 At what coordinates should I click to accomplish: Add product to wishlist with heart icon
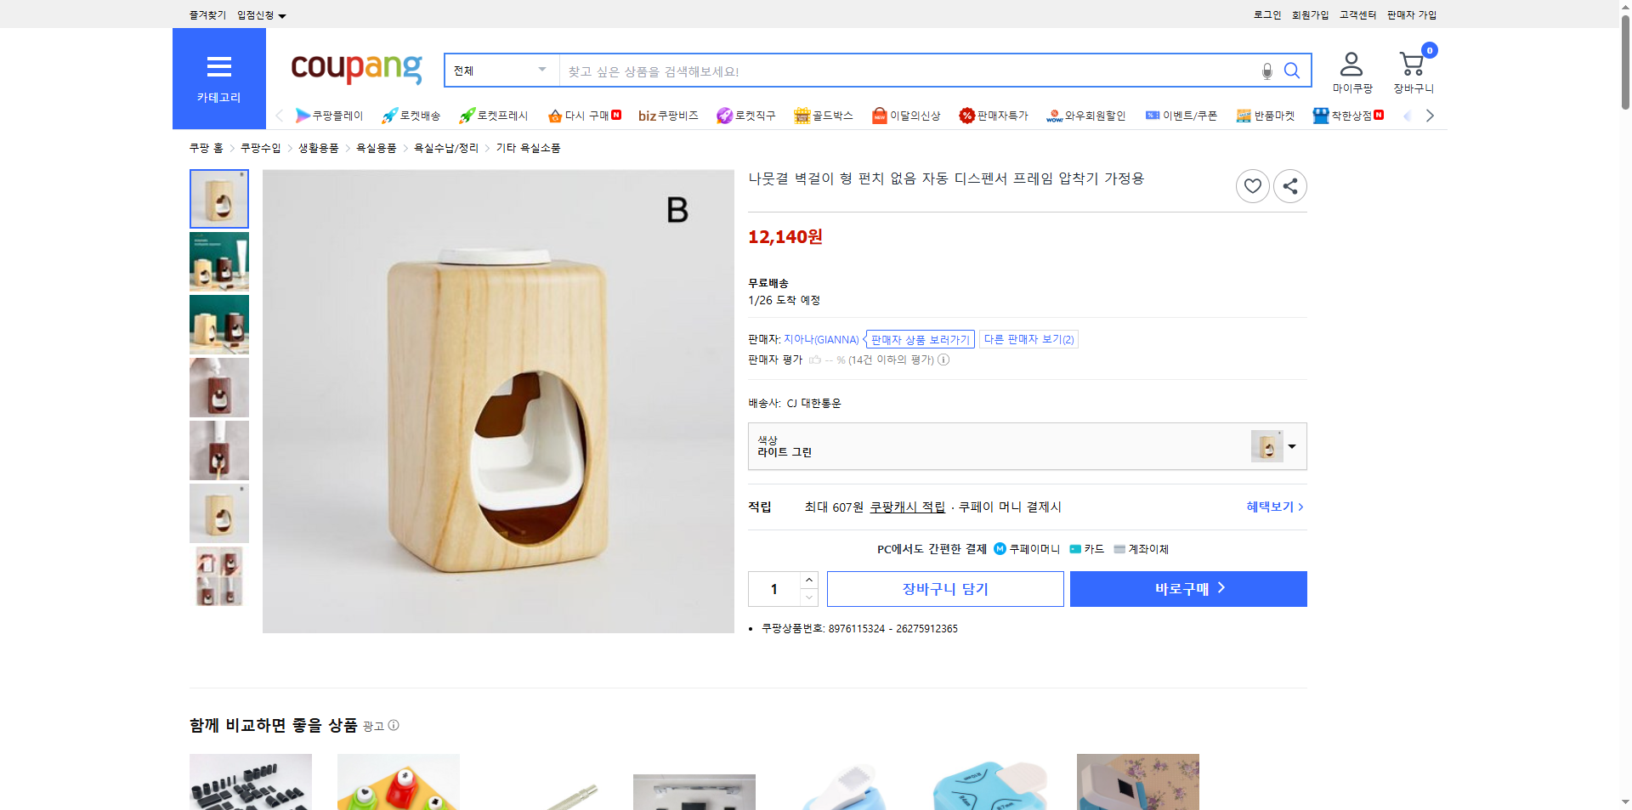[1252, 185]
